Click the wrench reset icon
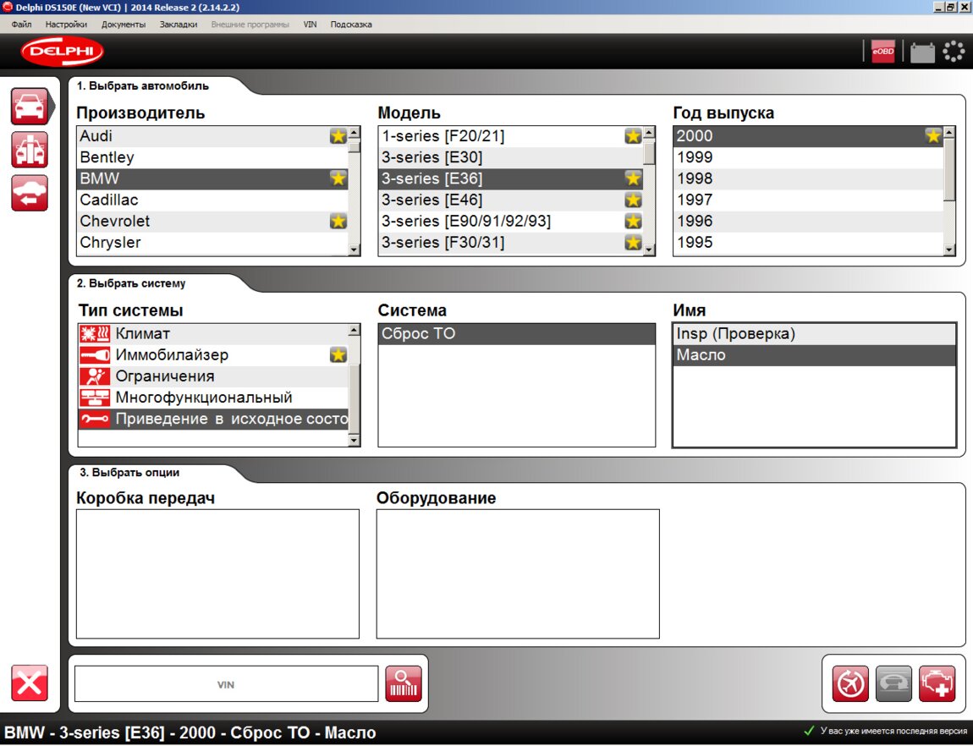Screen dimensions: 973x746 coord(95,420)
